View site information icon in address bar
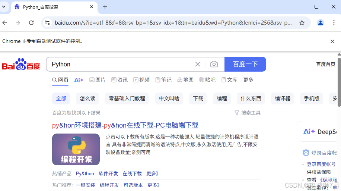The width and height of the screenshot is (341, 191). coord(47,23)
